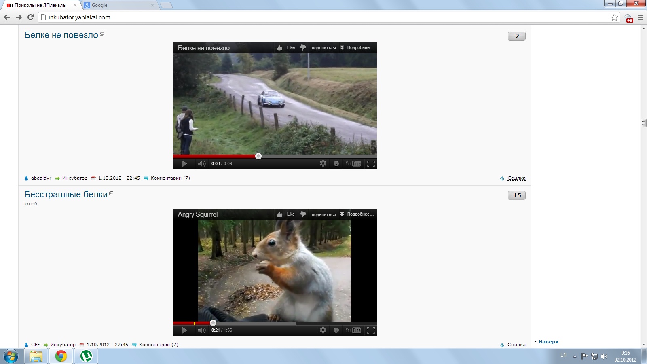Click the 'Angry Squirrel' video frame
This screenshot has width=647, height=364.
tap(275, 271)
